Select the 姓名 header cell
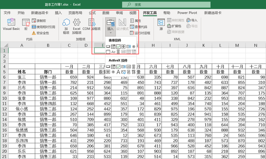Image resolution: width=266 pixels, height=159 pixels. (x=22, y=72)
